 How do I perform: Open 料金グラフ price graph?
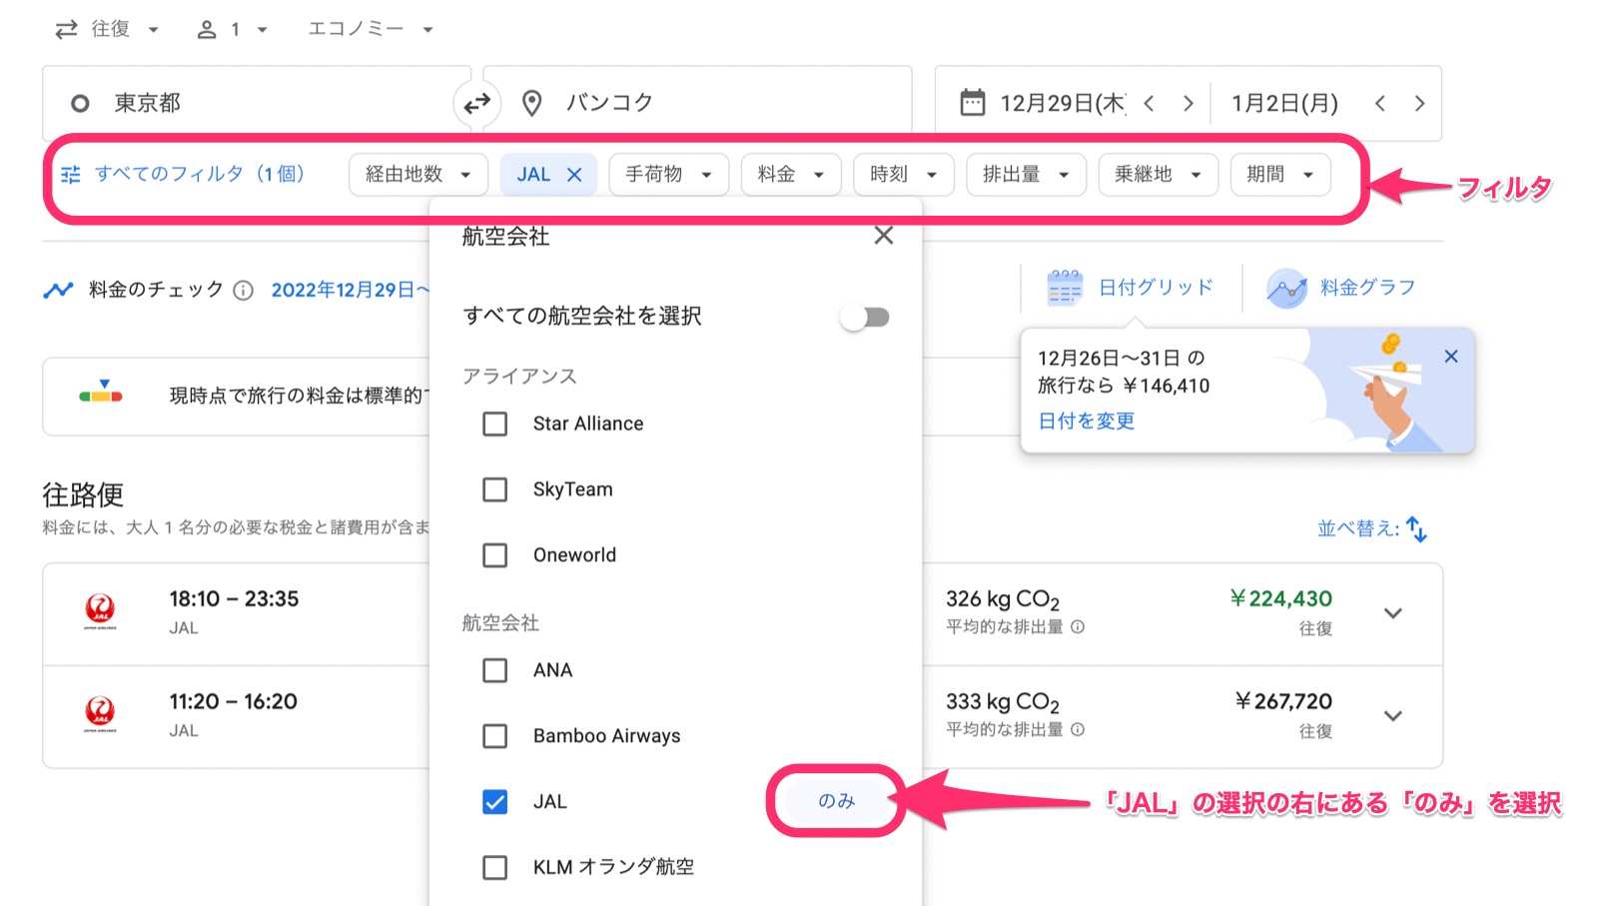point(1367,288)
